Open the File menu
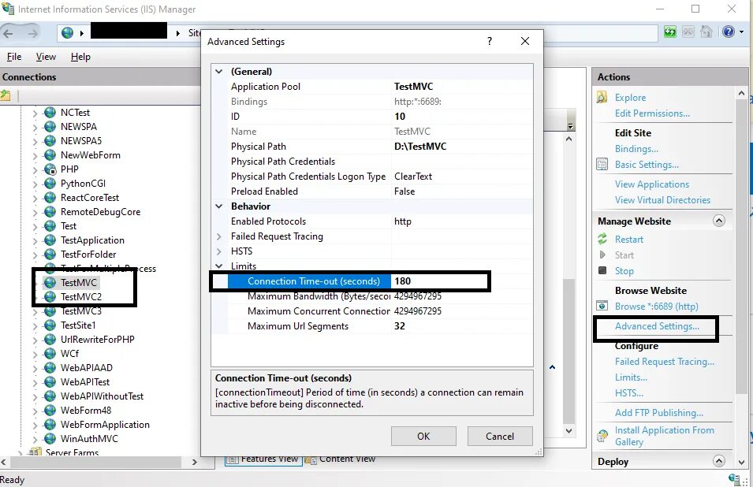This screenshot has width=753, height=487. click(x=14, y=57)
